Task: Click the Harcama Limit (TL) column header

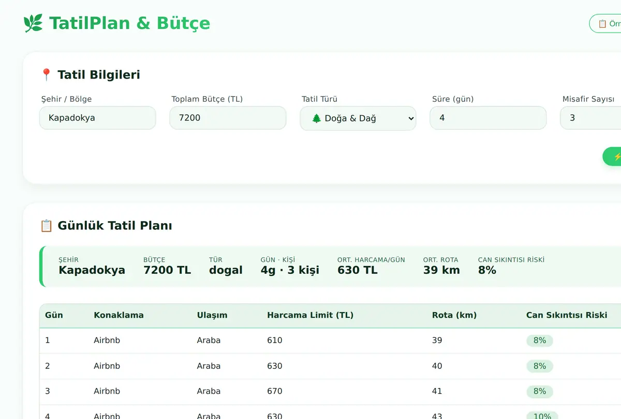Action: coord(310,315)
